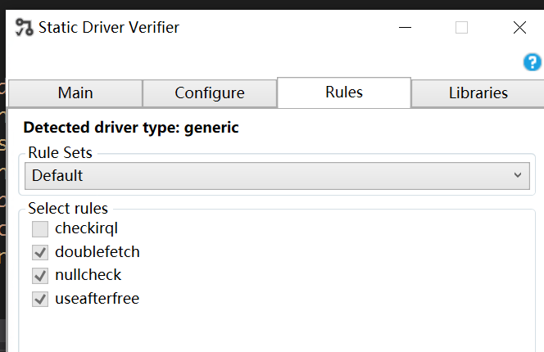Maximize the Static Driver Verifier window
This screenshot has width=544, height=352.
tap(461, 27)
